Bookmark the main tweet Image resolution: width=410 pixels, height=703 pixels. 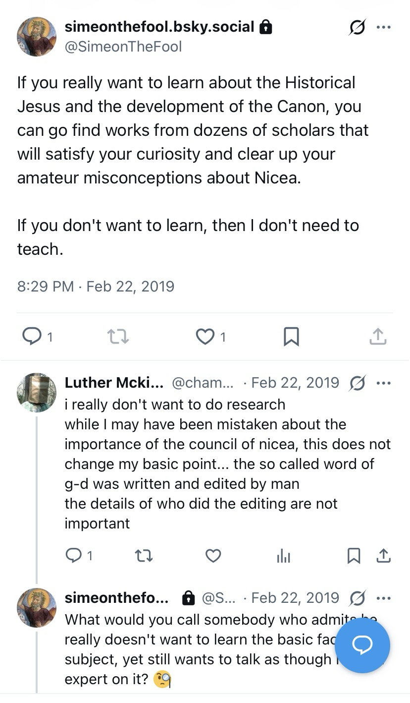coord(291,337)
